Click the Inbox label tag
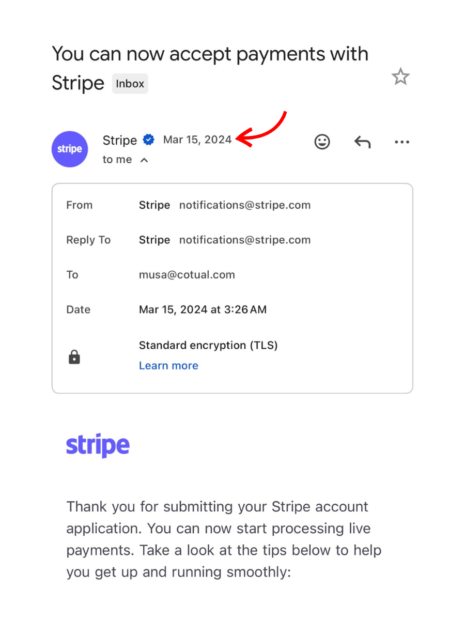 tap(130, 84)
